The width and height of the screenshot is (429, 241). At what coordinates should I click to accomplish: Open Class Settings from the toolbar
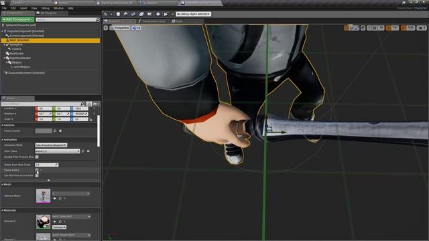141,14
